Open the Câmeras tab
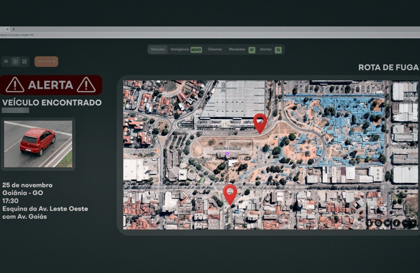 coord(215,49)
